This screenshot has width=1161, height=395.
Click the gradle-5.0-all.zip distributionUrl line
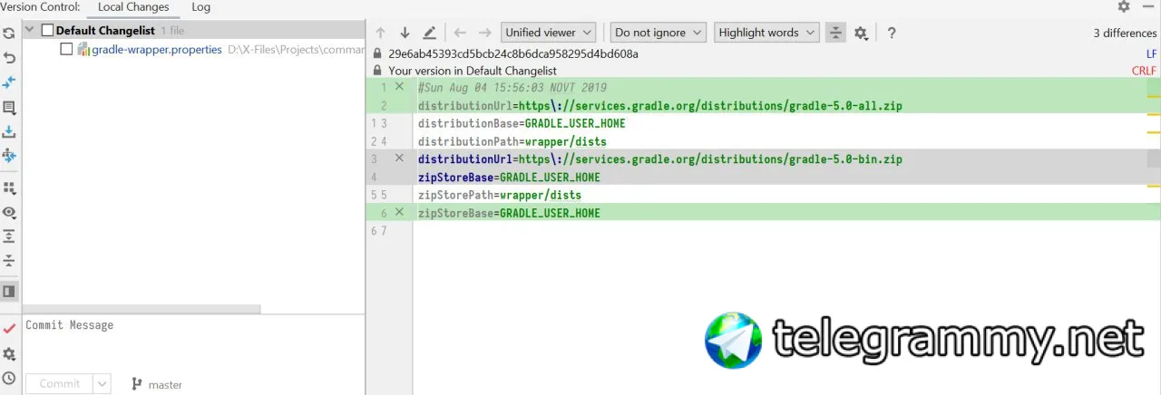tap(659, 105)
